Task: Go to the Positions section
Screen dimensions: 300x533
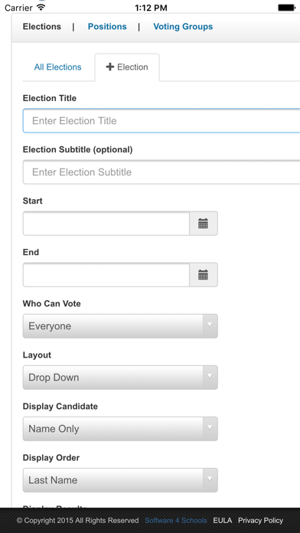Action: click(x=107, y=27)
